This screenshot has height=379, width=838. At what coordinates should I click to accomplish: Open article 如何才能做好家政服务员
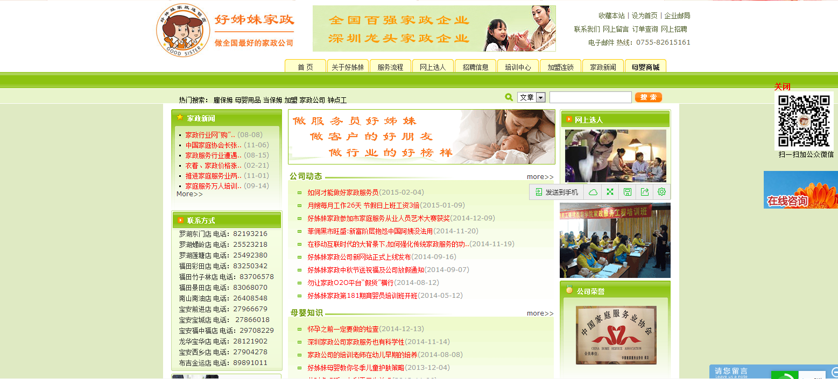pyautogui.click(x=343, y=192)
